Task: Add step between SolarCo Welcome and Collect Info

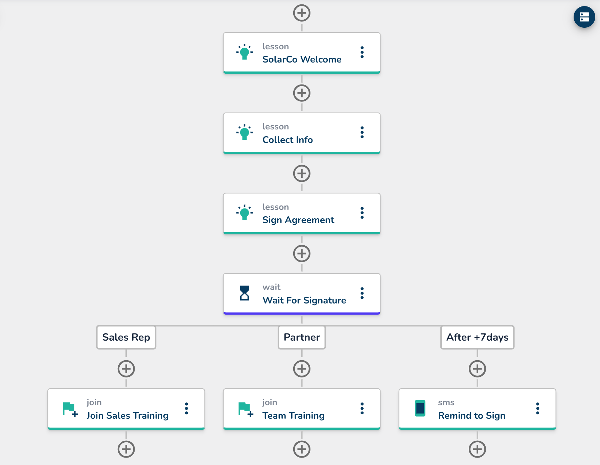Action: pyautogui.click(x=302, y=93)
